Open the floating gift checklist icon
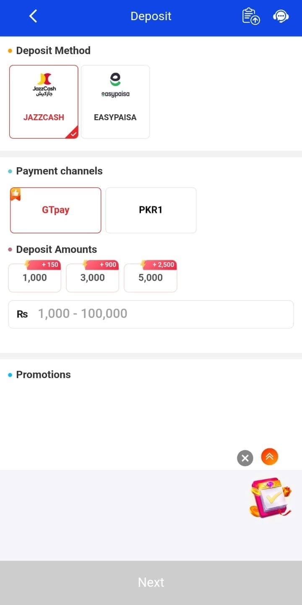Screen dimensions: 302x605 (270, 497)
